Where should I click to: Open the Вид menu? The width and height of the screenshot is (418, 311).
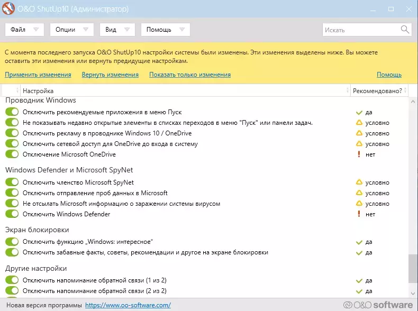click(117, 30)
